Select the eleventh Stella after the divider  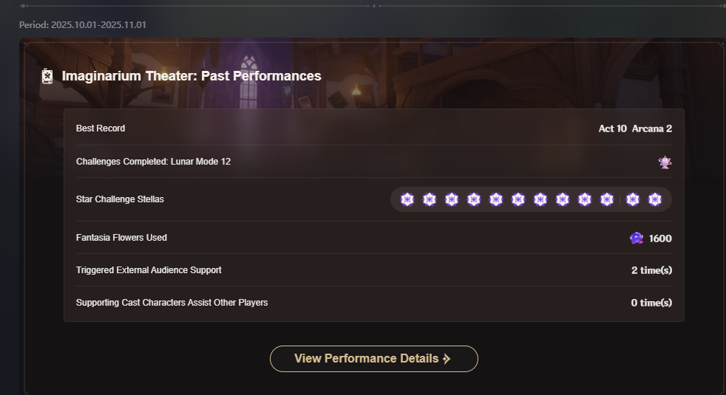coord(632,199)
